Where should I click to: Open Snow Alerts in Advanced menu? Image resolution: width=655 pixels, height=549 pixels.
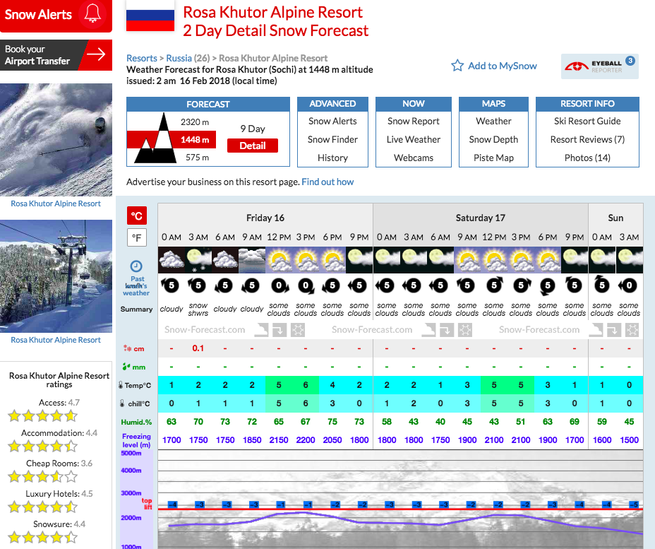coord(332,122)
